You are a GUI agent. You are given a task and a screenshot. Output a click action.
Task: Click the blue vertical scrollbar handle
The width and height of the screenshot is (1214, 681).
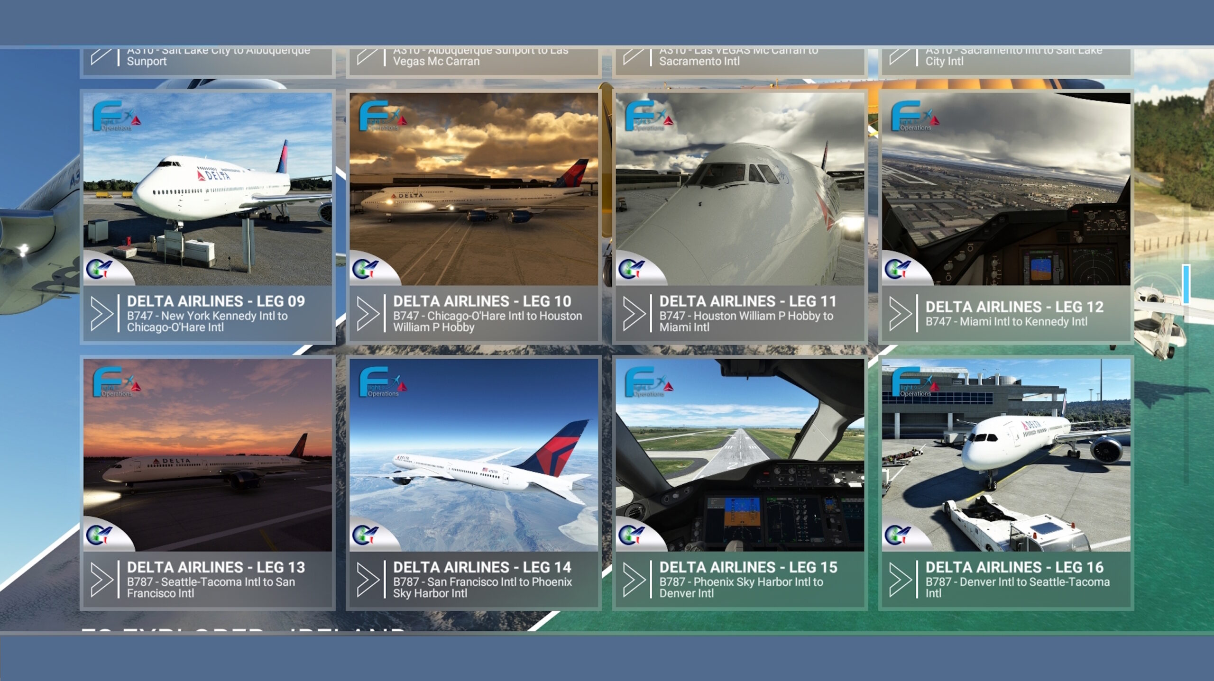pos(1186,284)
